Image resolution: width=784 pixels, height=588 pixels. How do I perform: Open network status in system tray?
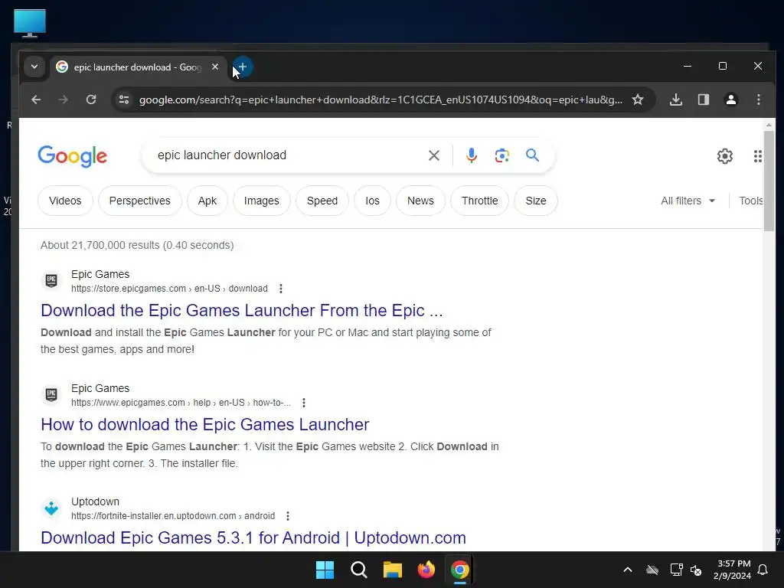pyautogui.click(x=676, y=570)
